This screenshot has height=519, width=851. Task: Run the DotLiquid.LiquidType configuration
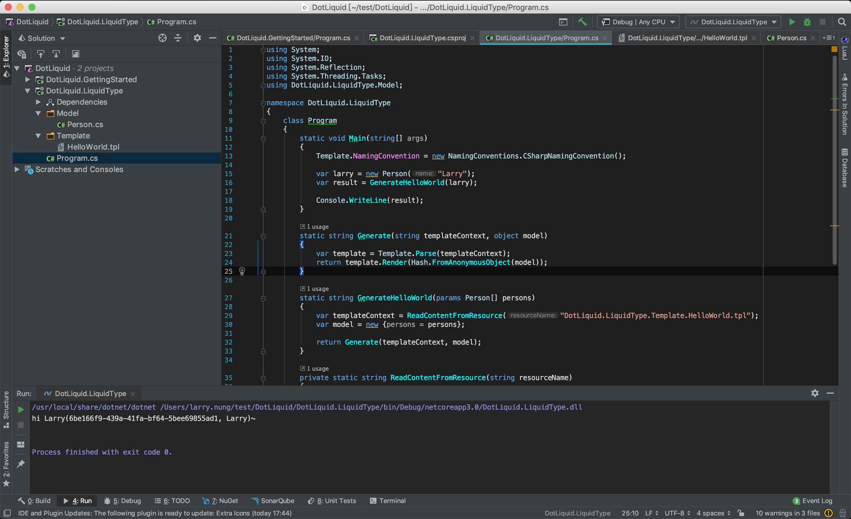[792, 22]
